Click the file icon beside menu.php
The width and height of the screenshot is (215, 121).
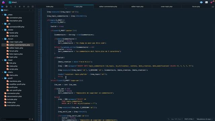[x=7, y=75]
